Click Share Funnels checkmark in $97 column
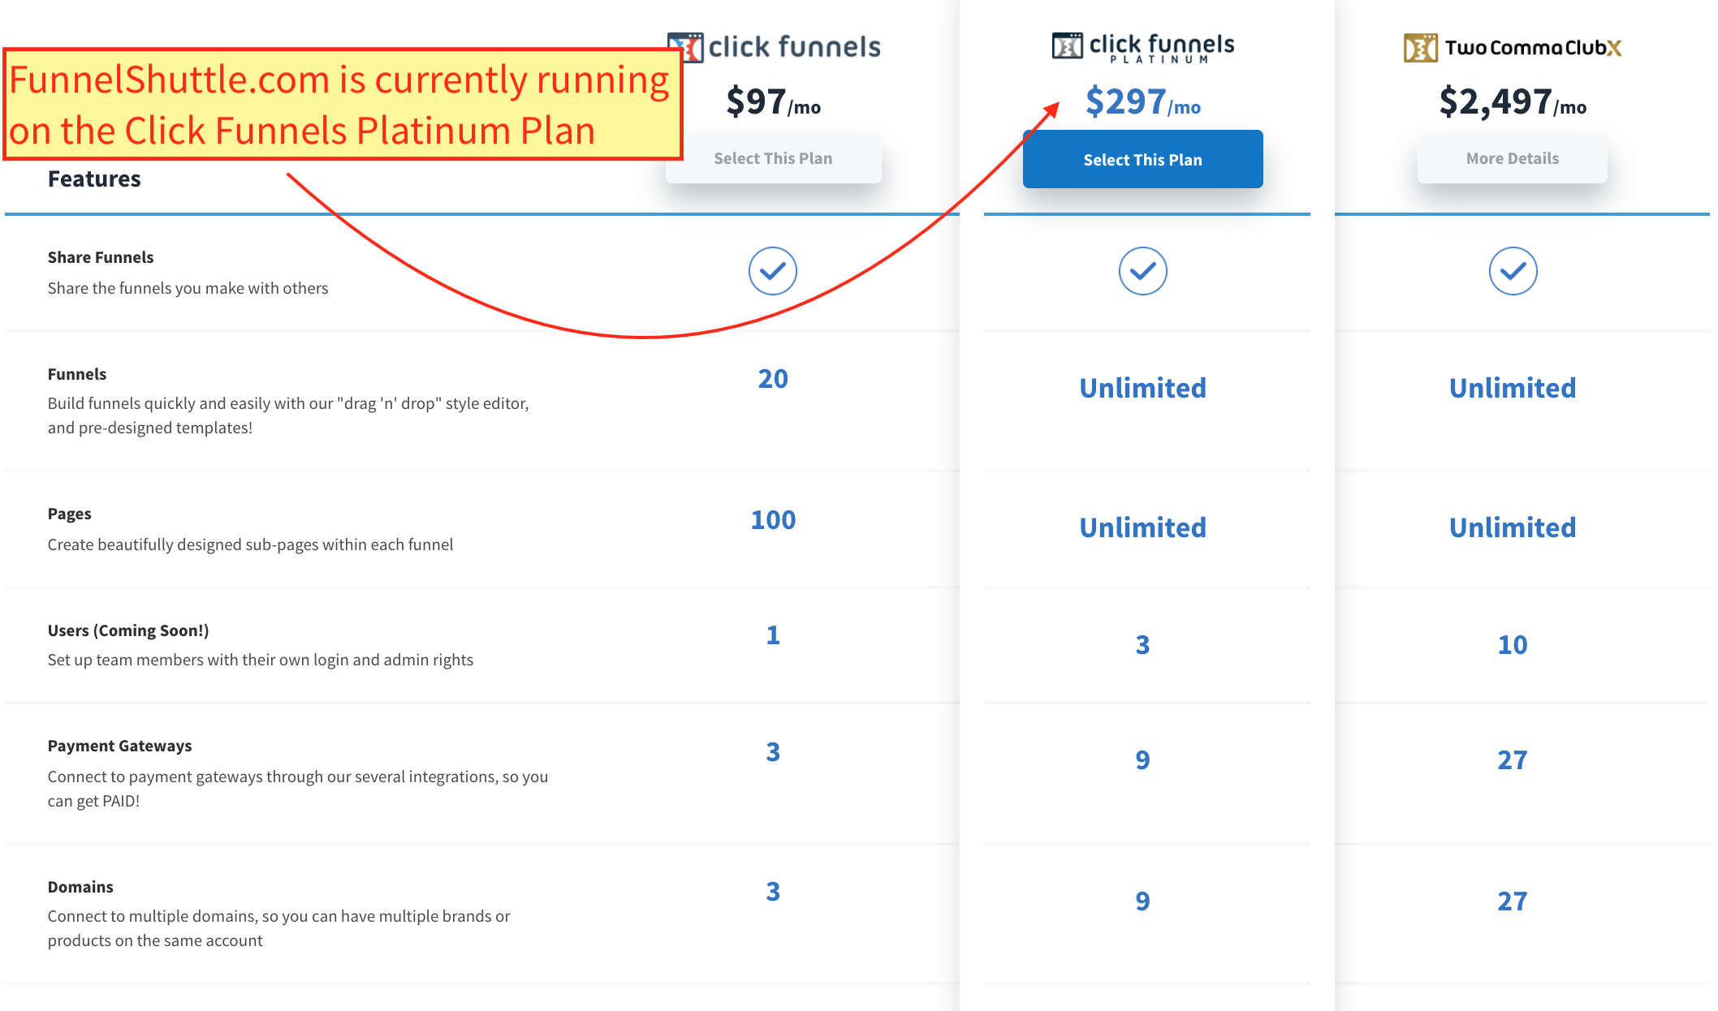The image size is (1718, 1011). coord(772,271)
